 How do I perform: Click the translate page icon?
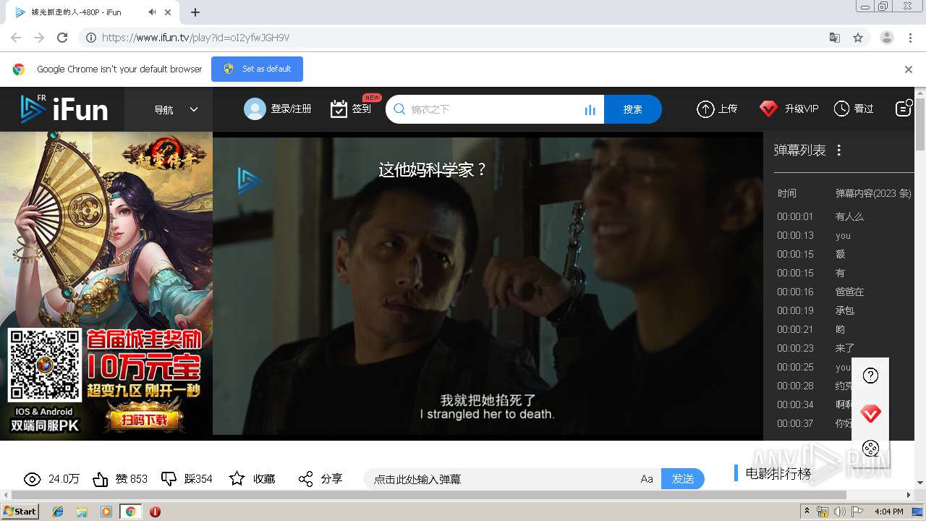point(835,38)
